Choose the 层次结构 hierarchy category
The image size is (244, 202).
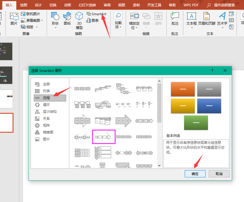(50, 112)
